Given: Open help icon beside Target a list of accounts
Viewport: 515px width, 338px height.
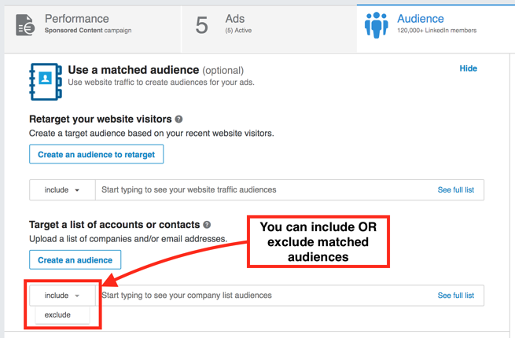Looking at the screenshot, I should click(207, 225).
